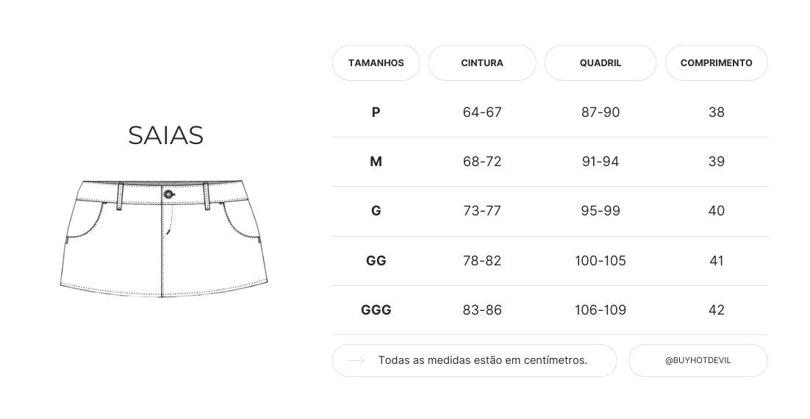Click the SAIAS title
The image size is (810, 419).
pyautogui.click(x=165, y=135)
